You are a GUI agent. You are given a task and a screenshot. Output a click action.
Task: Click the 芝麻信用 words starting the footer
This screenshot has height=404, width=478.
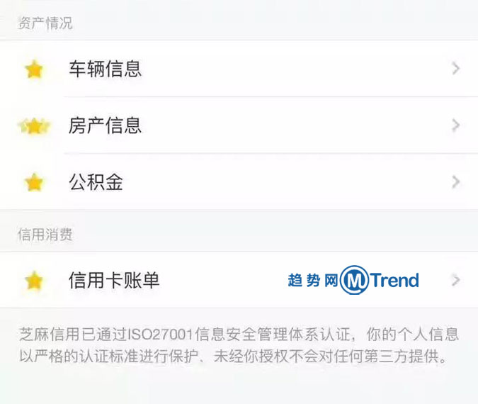(x=49, y=334)
